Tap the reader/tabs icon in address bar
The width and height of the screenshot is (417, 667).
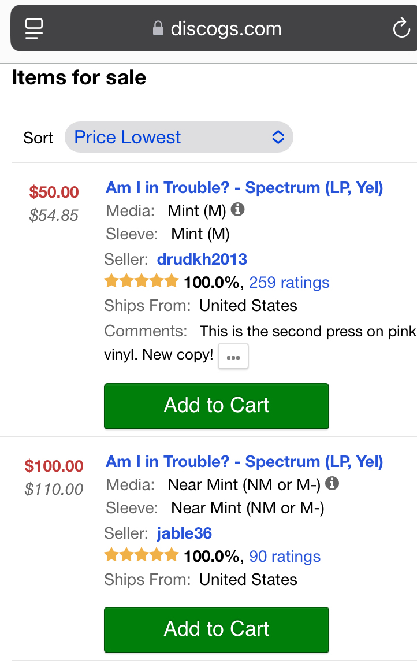[34, 28]
